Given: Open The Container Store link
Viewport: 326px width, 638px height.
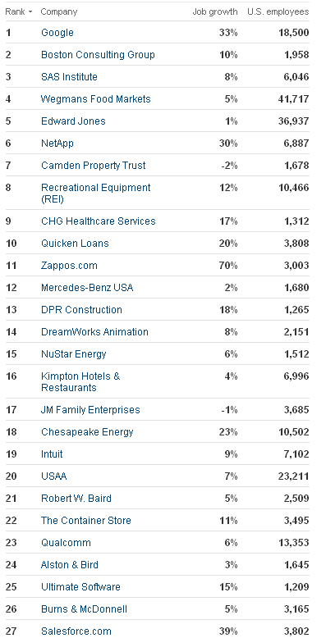Looking at the screenshot, I should tap(86, 521).
